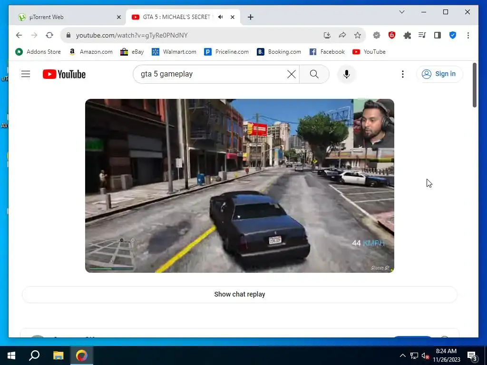Click the install app icon in address bar
This screenshot has width=487, height=365.
click(x=327, y=35)
